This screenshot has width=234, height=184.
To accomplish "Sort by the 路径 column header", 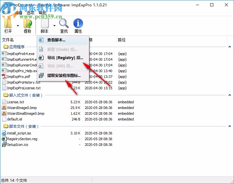I will pyautogui.click(x=122, y=40).
